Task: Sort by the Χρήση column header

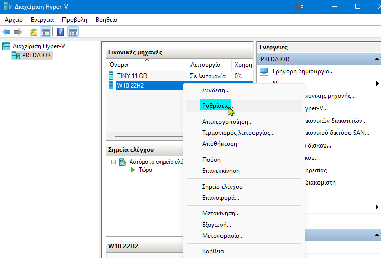Action: click(x=242, y=65)
